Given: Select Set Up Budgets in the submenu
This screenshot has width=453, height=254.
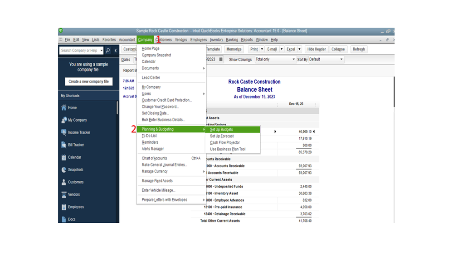Looking at the screenshot, I should tap(233, 130).
